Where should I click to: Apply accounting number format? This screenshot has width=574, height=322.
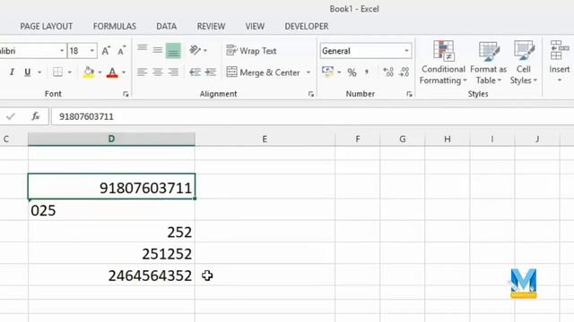click(327, 72)
